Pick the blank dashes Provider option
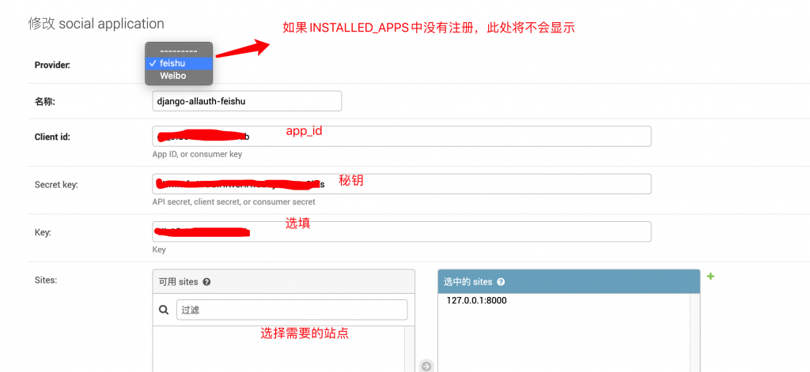 coord(179,51)
